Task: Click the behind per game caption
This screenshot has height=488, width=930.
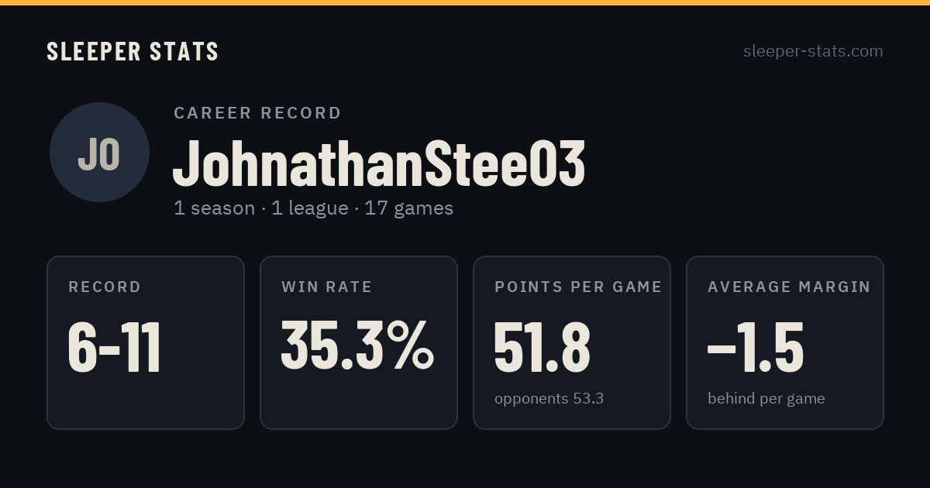Action: [x=766, y=399]
